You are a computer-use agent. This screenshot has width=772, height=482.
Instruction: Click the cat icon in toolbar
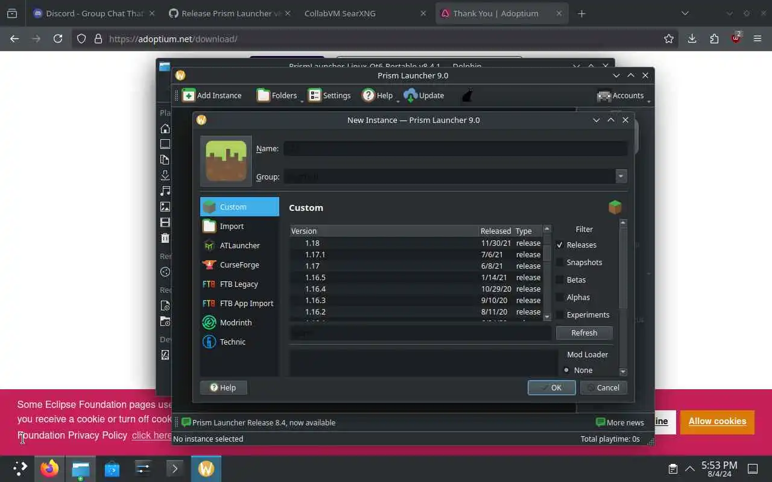pyautogui.click(x=467, y=95)
